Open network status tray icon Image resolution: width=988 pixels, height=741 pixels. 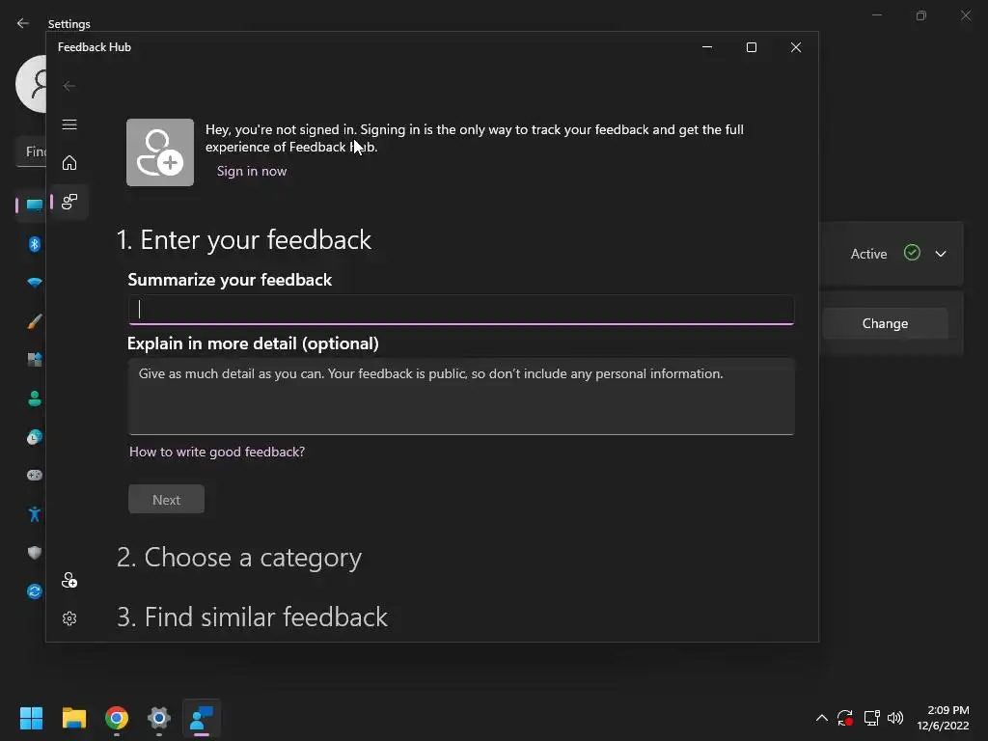click(871, 718)
